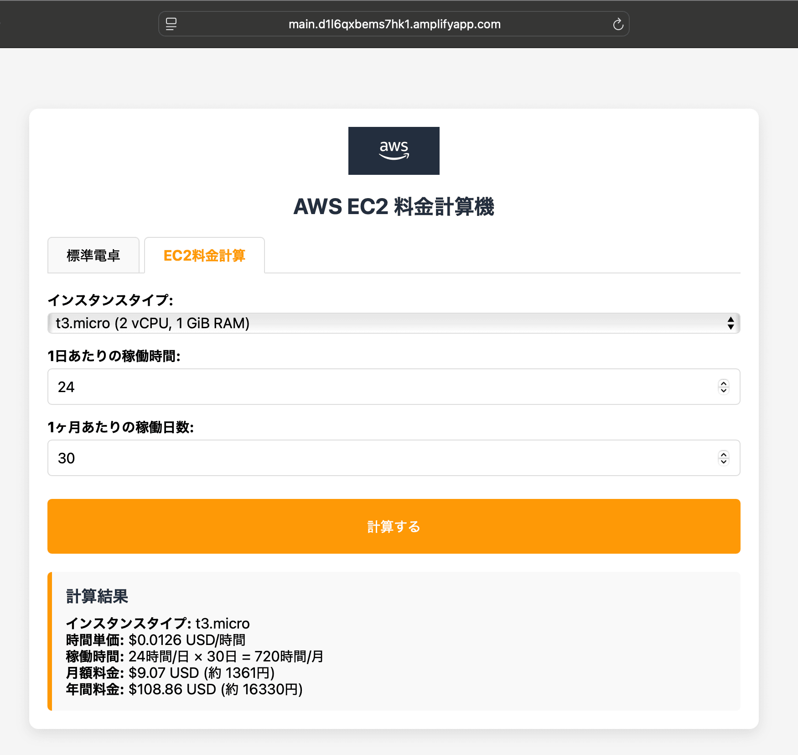Click the 1ヶ月あたりの稼働日数: label

(121, 427)
